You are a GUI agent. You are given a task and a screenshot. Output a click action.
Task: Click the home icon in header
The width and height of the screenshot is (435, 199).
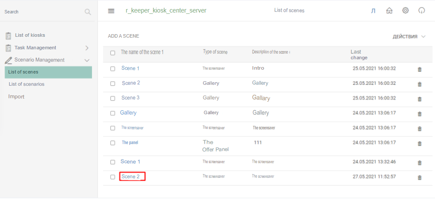click(x=389, y=11)
